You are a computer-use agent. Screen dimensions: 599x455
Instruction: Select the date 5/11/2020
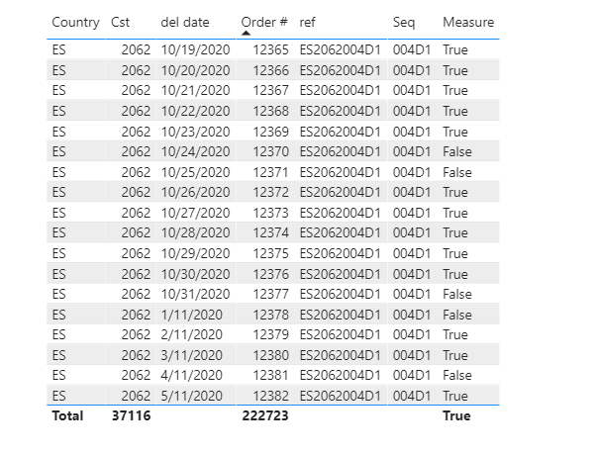coord(191,396)
